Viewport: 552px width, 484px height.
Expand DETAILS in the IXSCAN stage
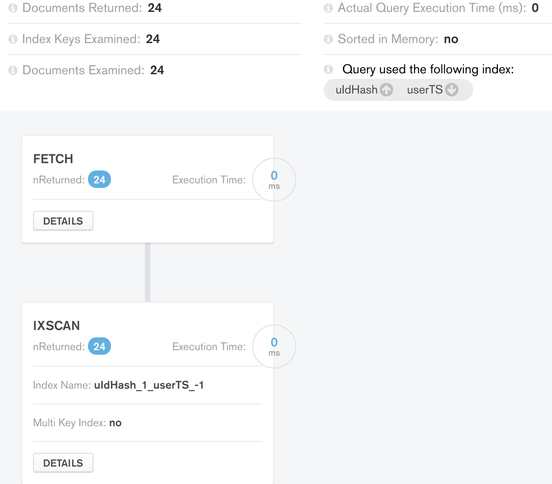click(63, 463)
